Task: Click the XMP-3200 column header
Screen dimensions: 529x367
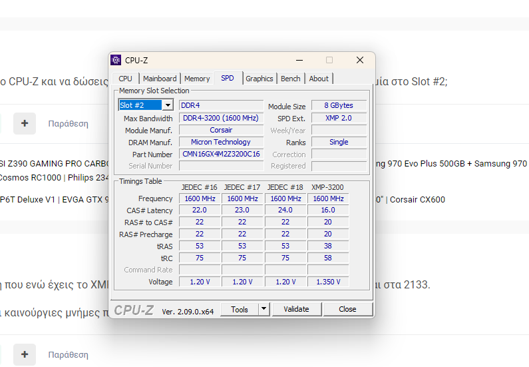Action: pyautogui.click(x=327, y=187)
